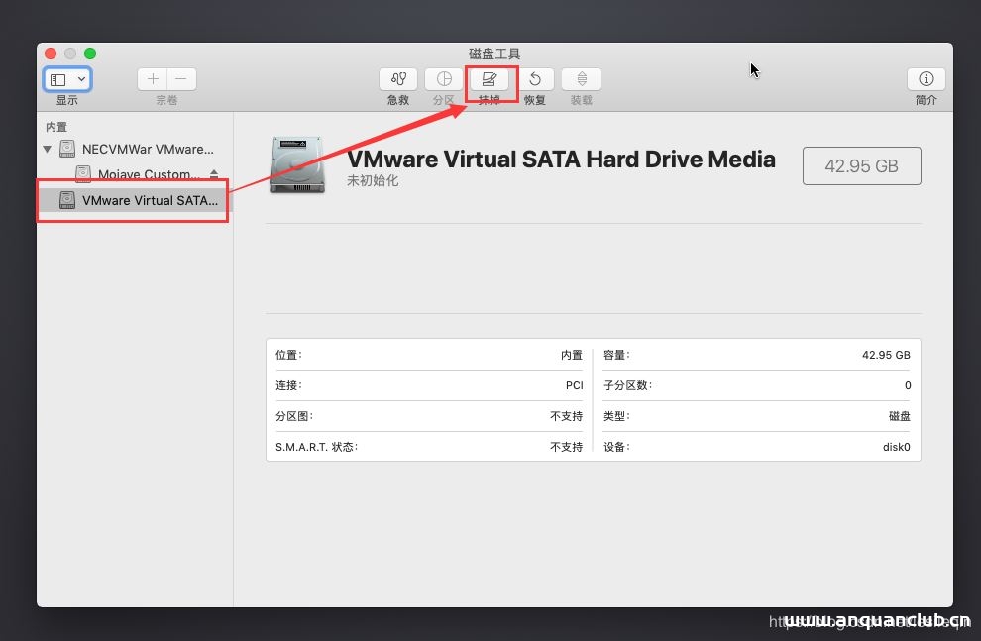Select the Mojave Custom volume
This screenshot has width=981, height=641.
(x=149, y=174)
